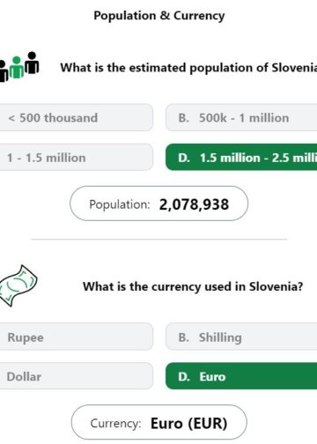Choose answer D '1.5 million - 2.5 million'
This screenshot has width=317, height=444.
click(241, 157)
